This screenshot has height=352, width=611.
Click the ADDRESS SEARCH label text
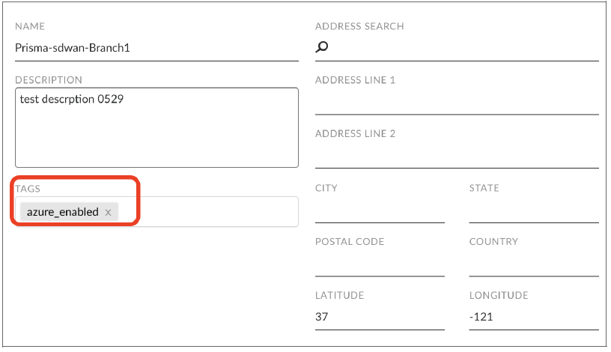359,26
